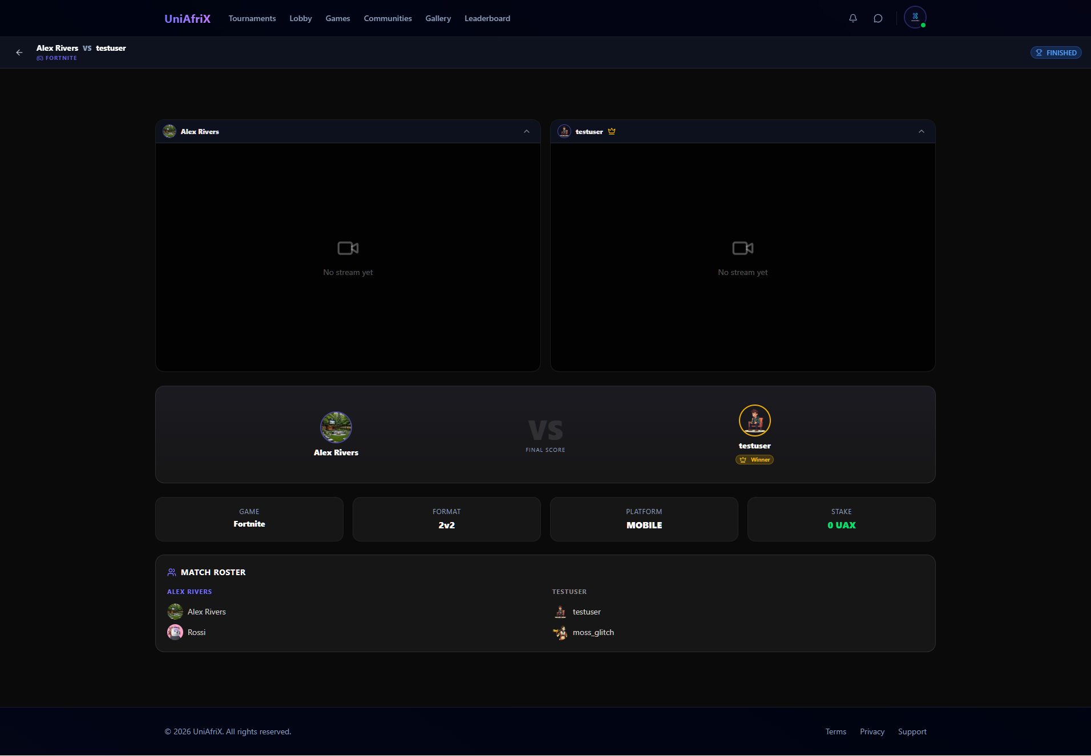Open the Gallery page

click(438, 18)
